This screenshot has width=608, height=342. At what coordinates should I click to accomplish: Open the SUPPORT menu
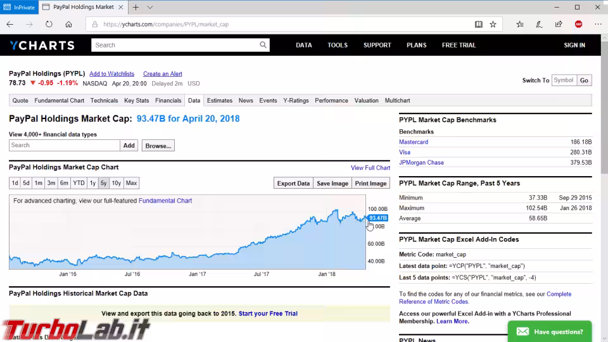pyautogui.click(x=377, y=45)
